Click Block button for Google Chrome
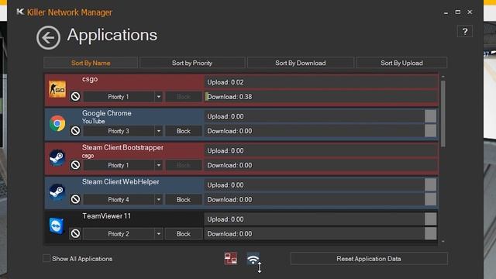The height and width of the screenshot is (279, 496). pos(184,131)
